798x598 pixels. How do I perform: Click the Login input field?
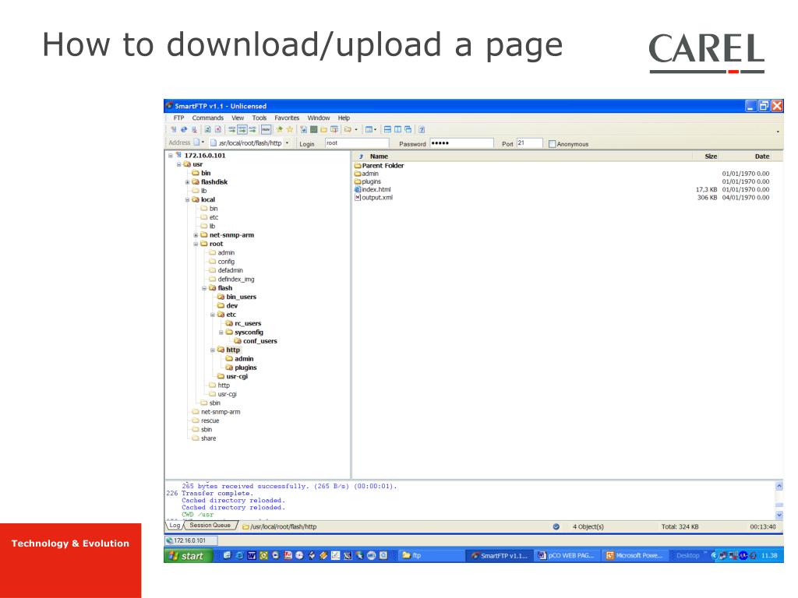click(357, 143)
